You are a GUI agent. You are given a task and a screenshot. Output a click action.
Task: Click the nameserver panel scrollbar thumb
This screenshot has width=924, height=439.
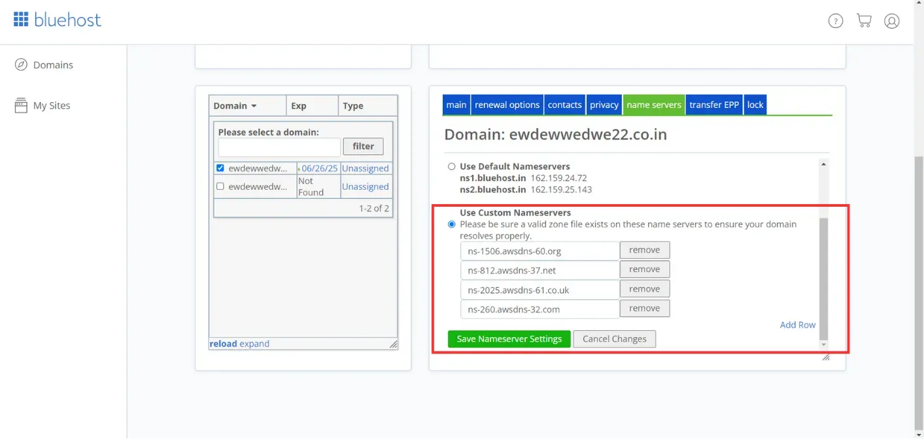(823, 279)
